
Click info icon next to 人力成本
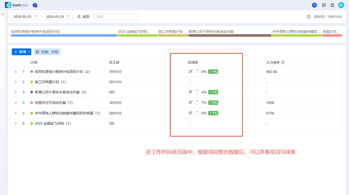(x=283, y=62)
